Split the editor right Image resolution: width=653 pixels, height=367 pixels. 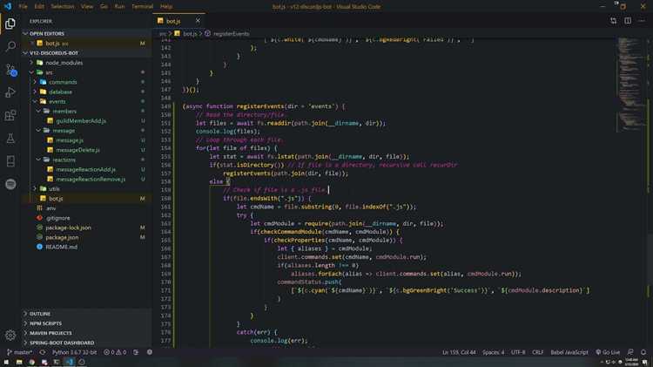pyautogui.click(x=628, y=21)
